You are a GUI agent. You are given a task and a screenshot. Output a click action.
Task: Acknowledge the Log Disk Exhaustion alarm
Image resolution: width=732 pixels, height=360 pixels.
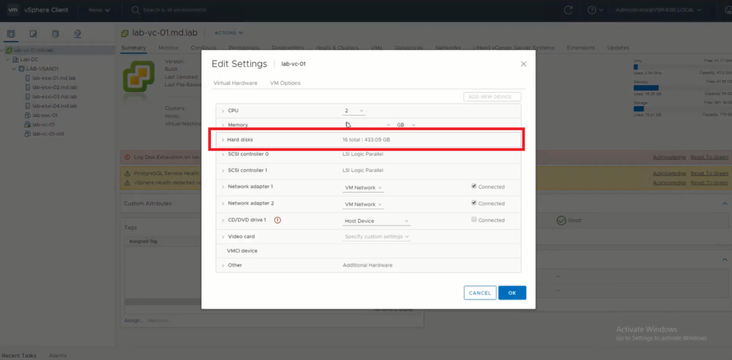click(669, 157)
